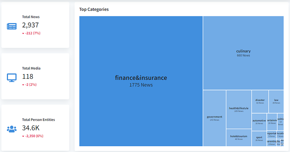Click the red down arrow beside -2 (2%)
This screenshot has width=290, height=152.
pos(23,85)
